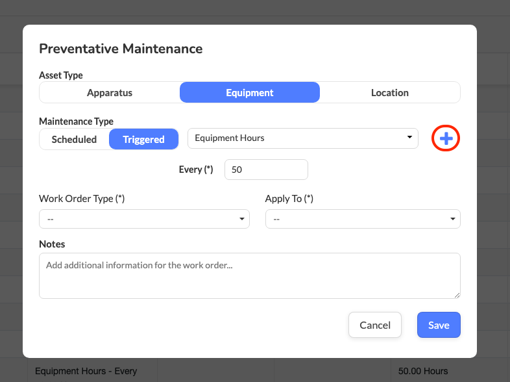Choose the Equipment asset type tab

[x=250, y=92]
